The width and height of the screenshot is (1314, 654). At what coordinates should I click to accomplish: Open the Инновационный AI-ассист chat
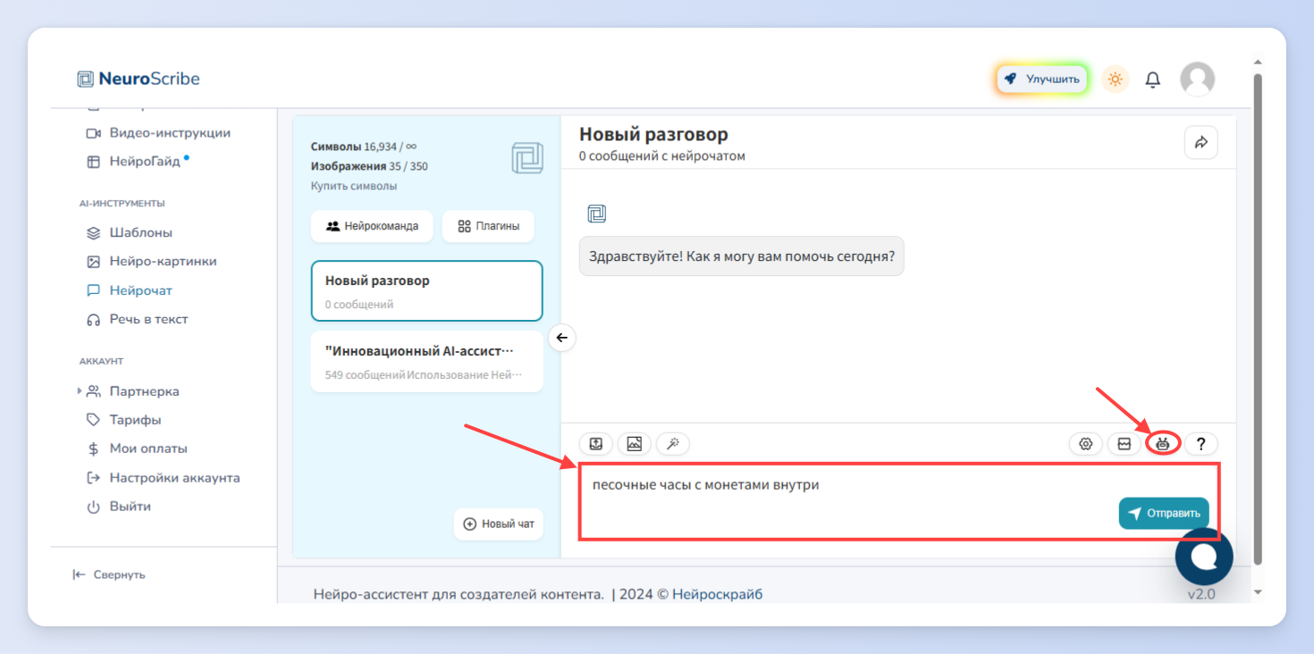[x=426, y=361]
